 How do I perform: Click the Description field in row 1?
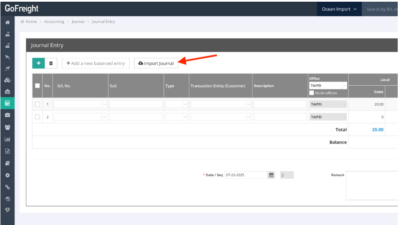[280, 104]
